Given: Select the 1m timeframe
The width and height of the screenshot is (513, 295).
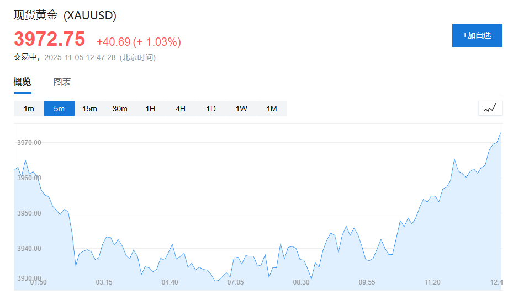Looking at the screenshot, I should click(x=29, y=109).
